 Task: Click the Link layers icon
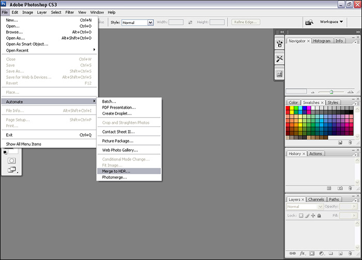pyautogui.click(x=293, y=253)
